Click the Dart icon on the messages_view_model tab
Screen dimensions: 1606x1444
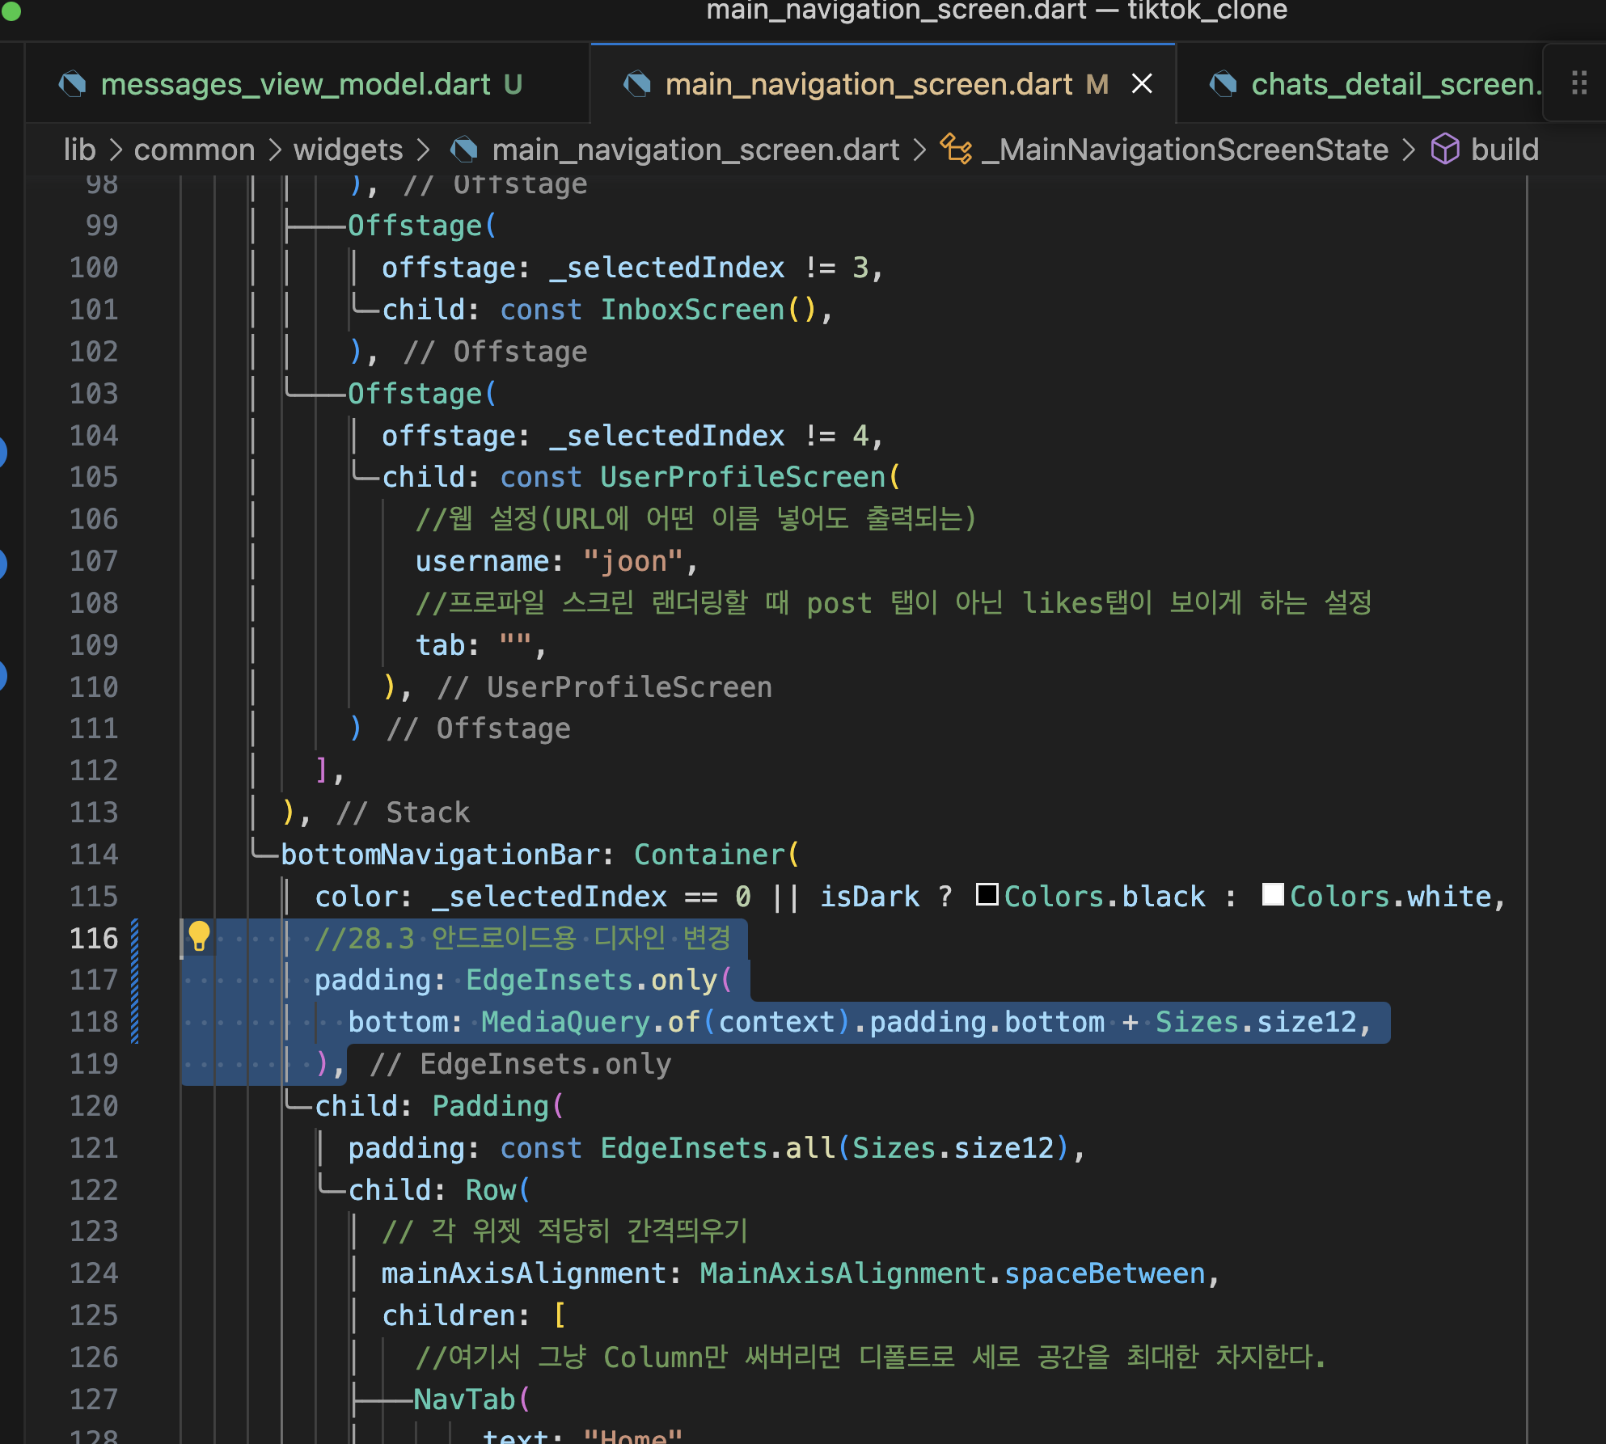[73, 84]
